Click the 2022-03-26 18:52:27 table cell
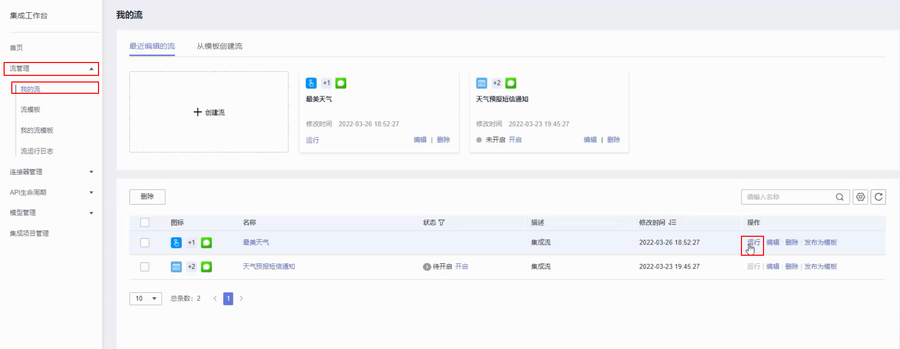This screenshot has height=349, width=900. click(669, 242)
